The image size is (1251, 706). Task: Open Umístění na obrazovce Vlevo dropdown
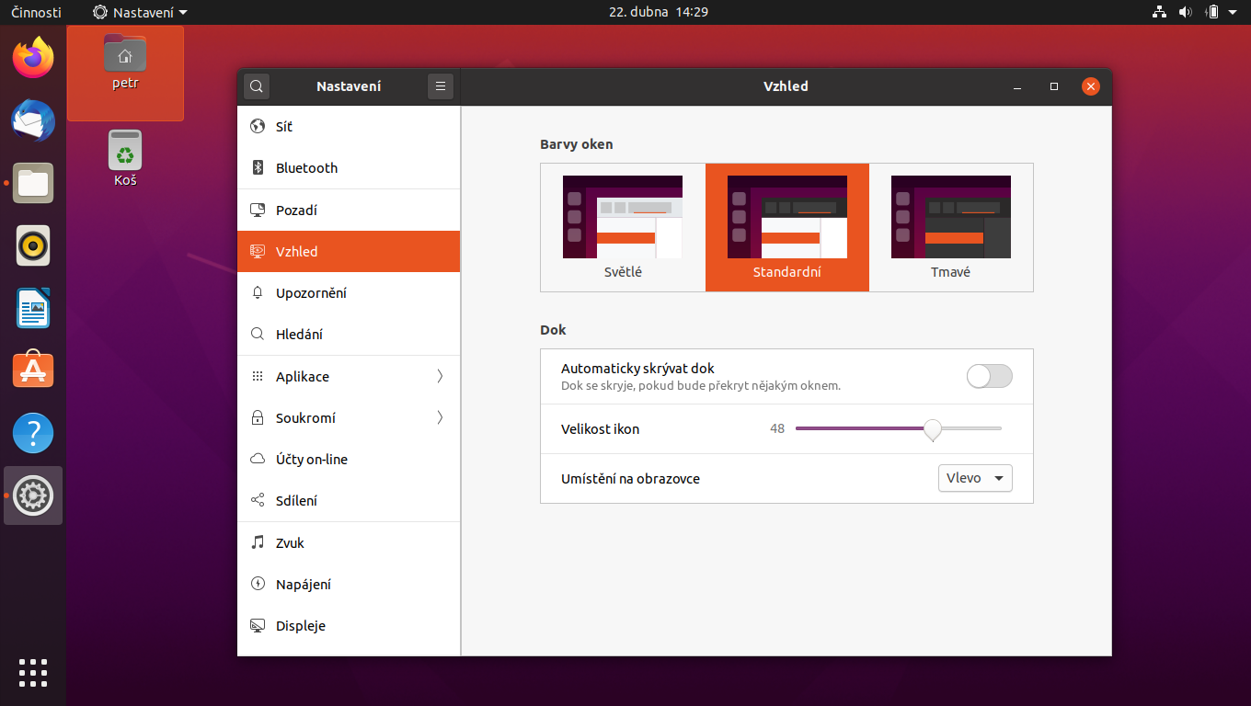(x=975, y=478)
